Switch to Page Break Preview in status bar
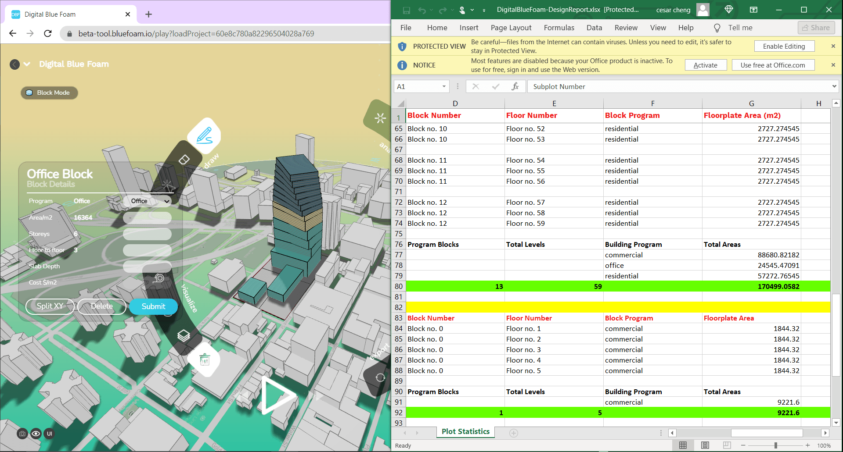 727,445
